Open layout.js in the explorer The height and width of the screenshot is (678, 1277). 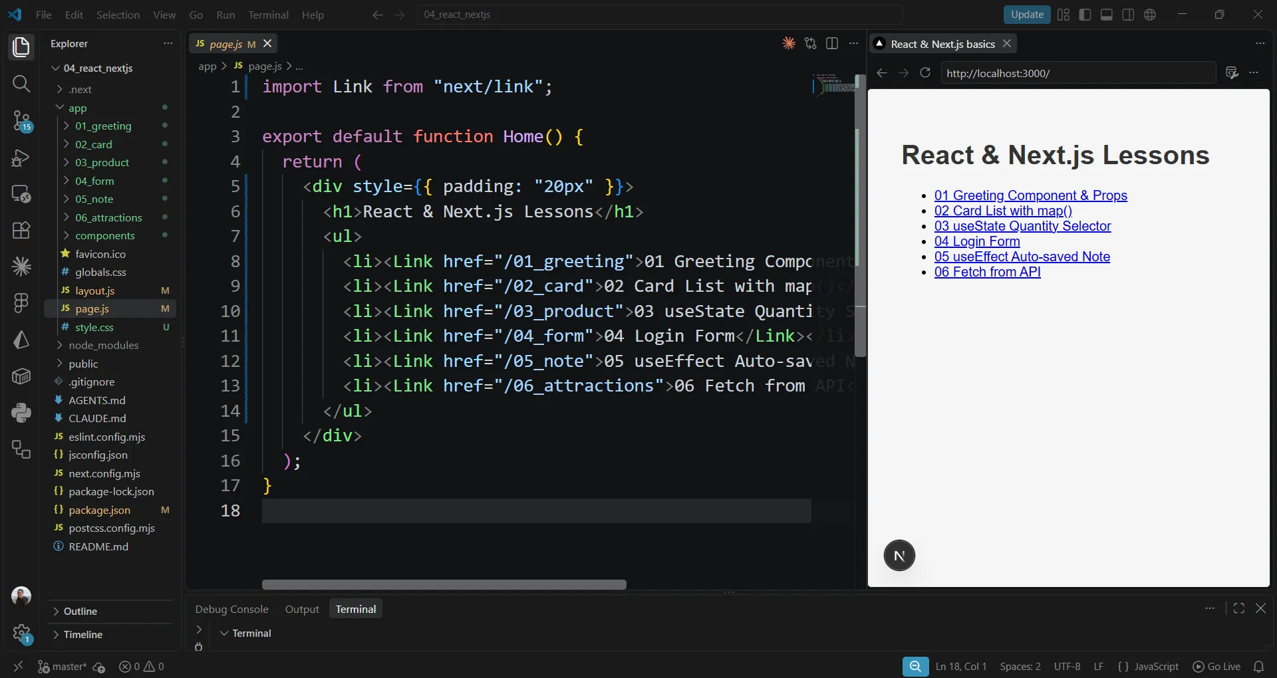94,290
